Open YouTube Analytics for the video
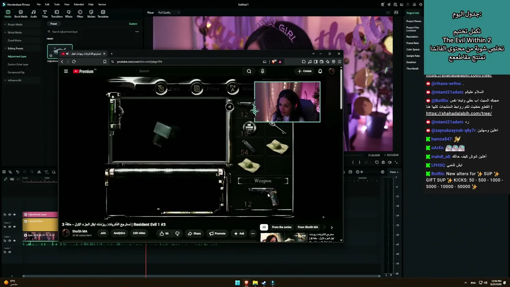This screenshot has width=510, height=287. [x=119, y=234]
